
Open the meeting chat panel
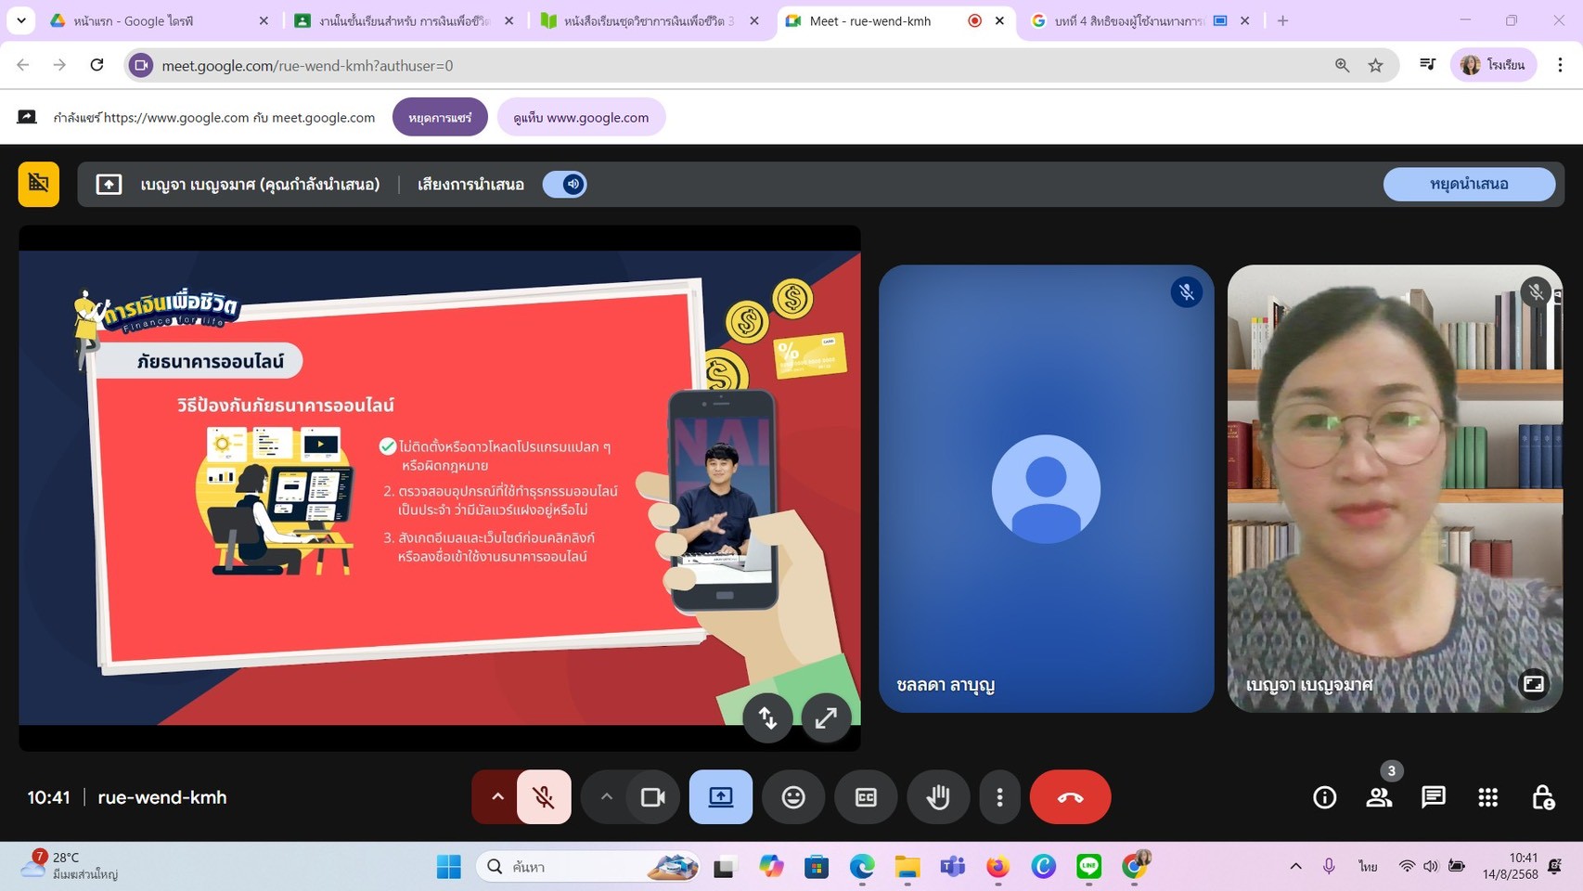1434,797
